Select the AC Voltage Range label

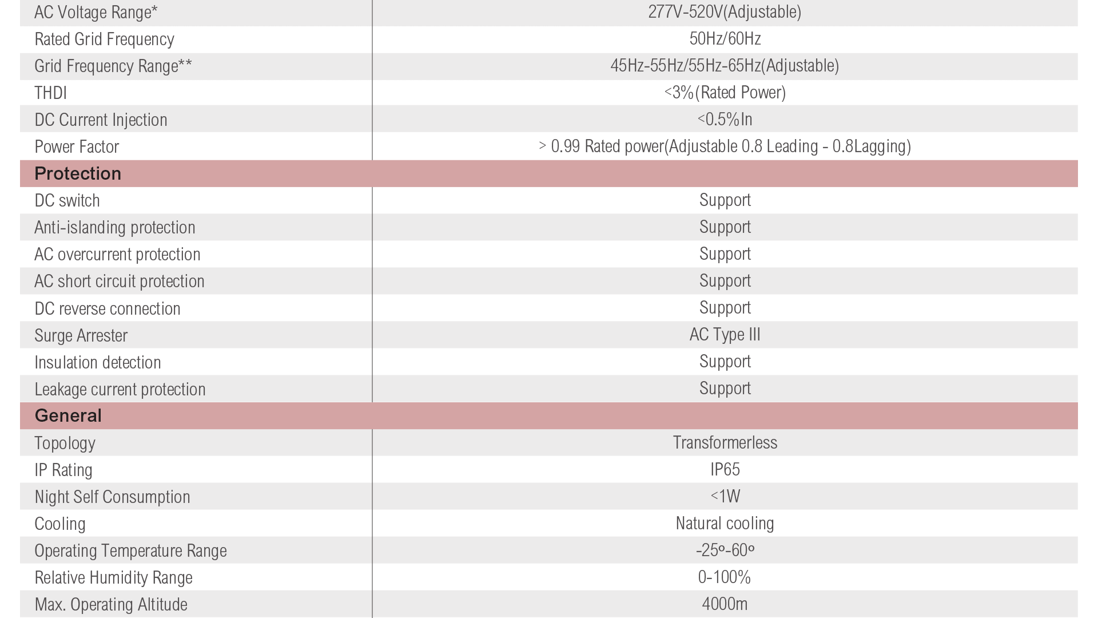click(96, 12)
